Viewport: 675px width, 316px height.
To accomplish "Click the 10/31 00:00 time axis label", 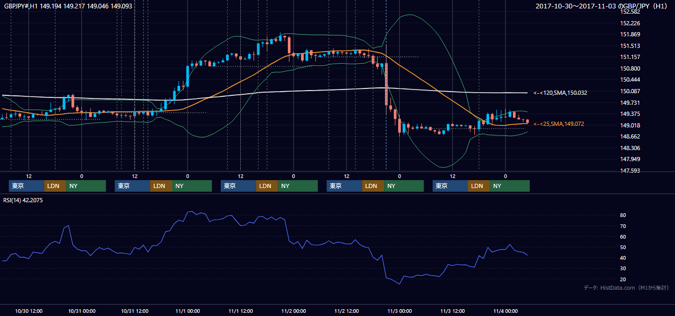I will tap(82, 311).
